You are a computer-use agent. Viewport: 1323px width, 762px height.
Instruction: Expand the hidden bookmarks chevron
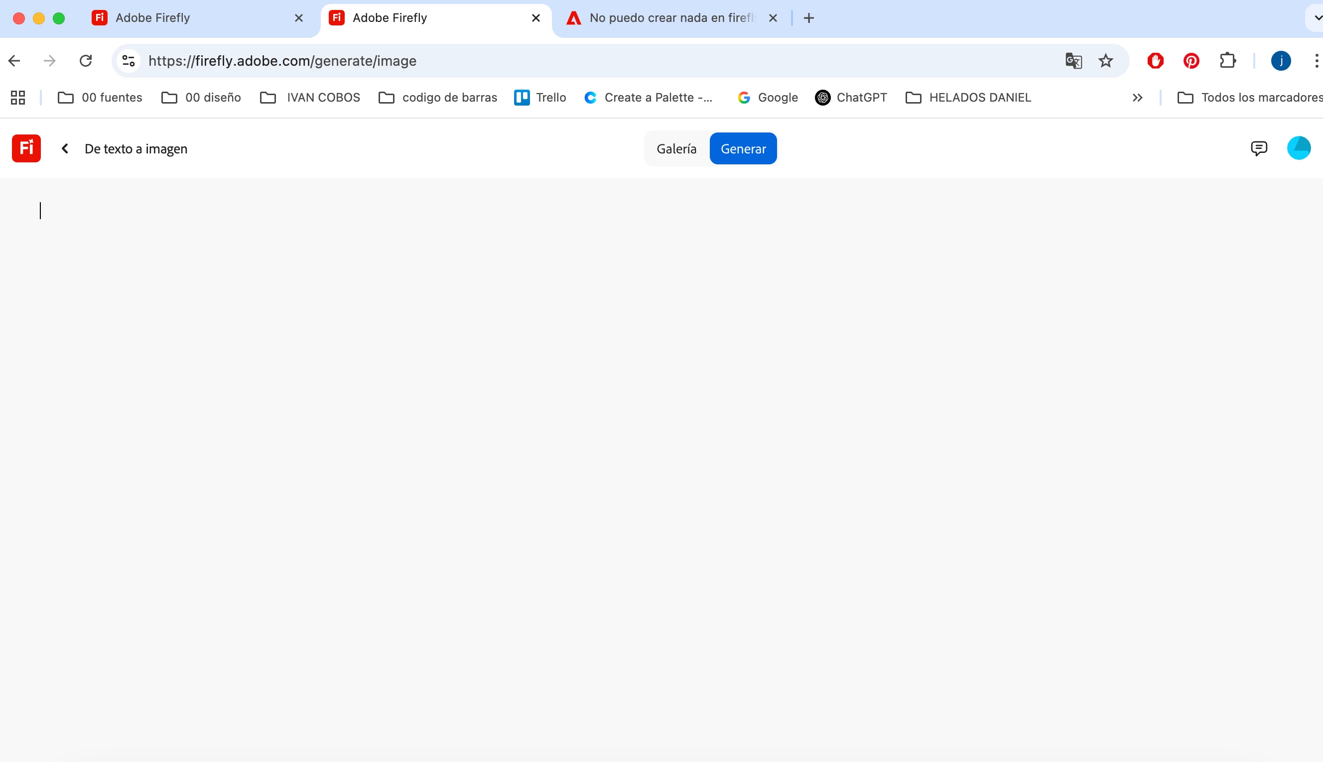(x=1137, y=98)
